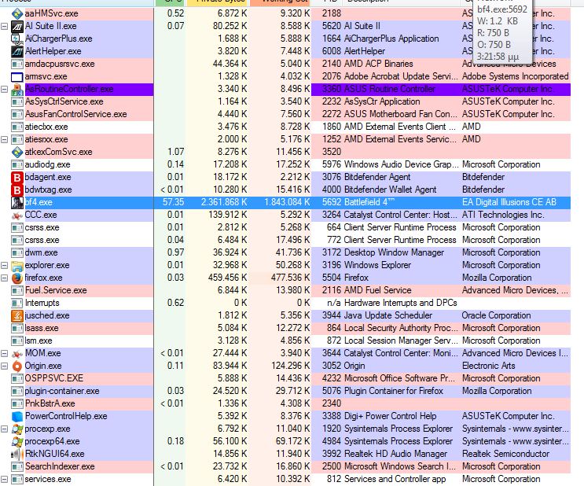
Task: Click CCC.exe private bytes 139.912 K
Action: point(228,215)
